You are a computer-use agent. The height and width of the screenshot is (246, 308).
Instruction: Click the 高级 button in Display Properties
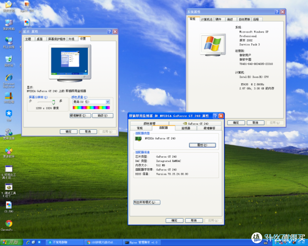click(x=102, y=116)
